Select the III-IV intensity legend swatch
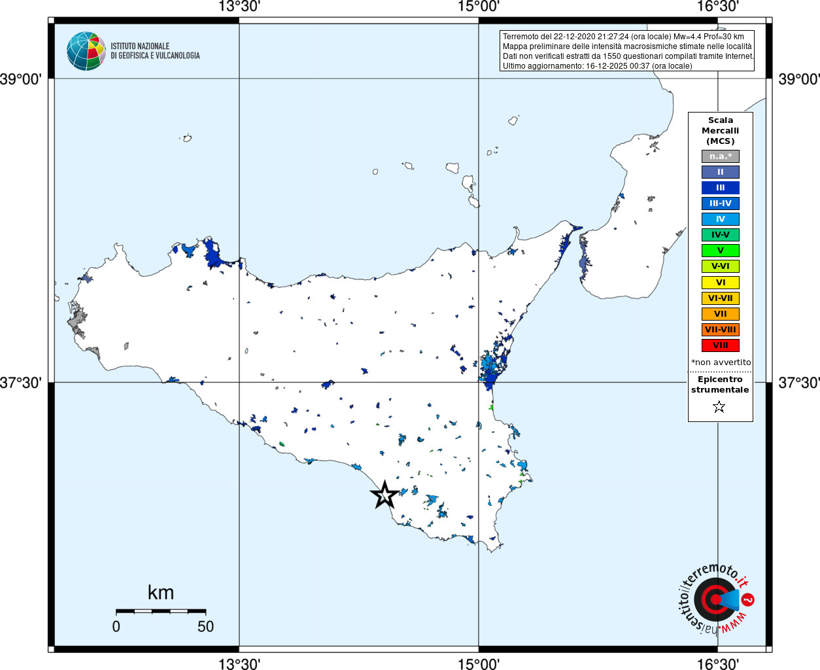The width and height of the screenshot is (820, 670). point(721,203)
